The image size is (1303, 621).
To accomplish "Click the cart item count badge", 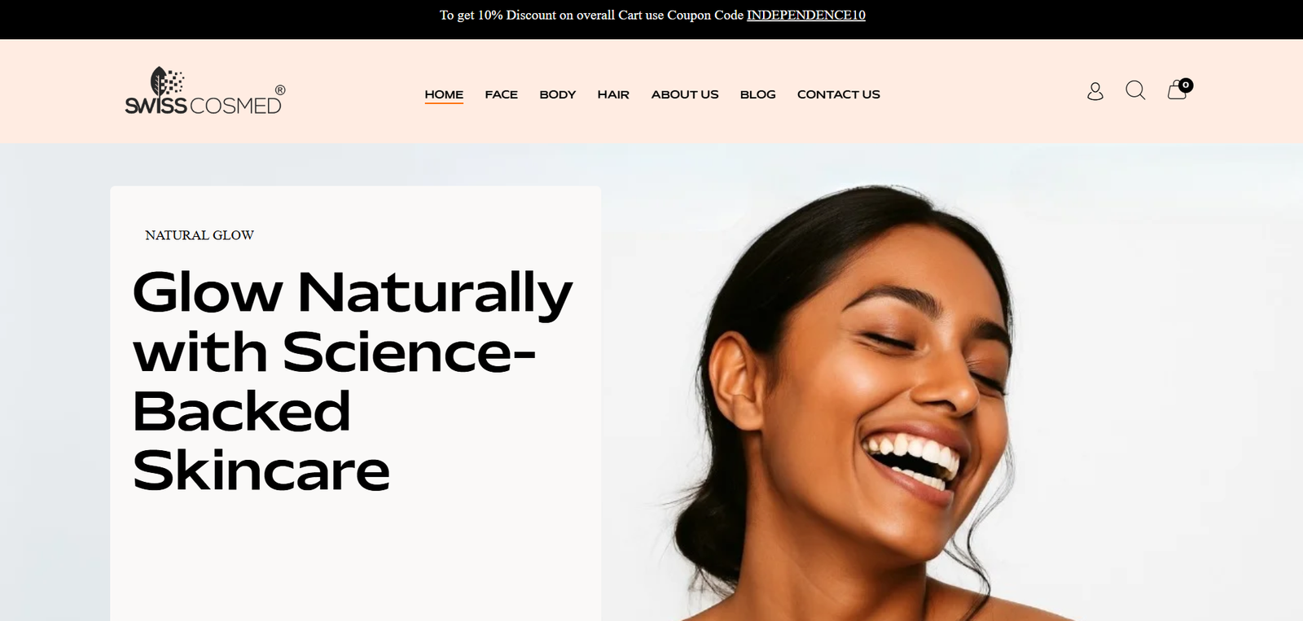I will [x=1186, y=85].
